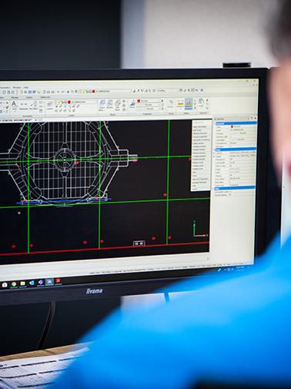Choose Undo in context menu
Image resolution: width=291 pixels, height=389 pixels.
pos(194,186)
